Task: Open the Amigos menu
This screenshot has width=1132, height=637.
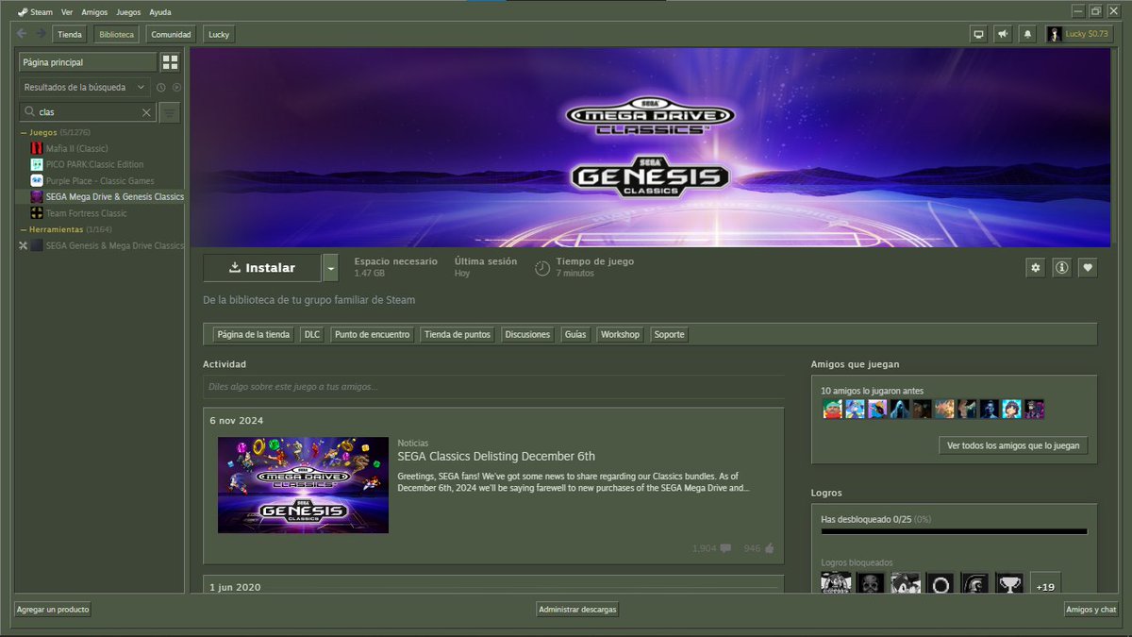Action: [x=94, y=11]
